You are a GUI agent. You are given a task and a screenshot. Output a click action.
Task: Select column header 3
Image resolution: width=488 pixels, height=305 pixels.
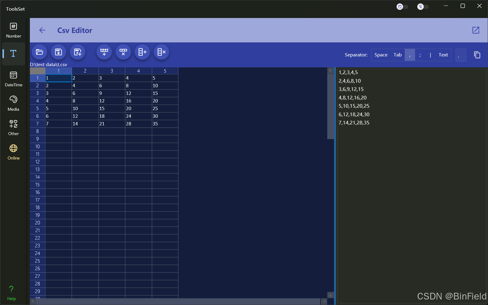pos(112,71)
